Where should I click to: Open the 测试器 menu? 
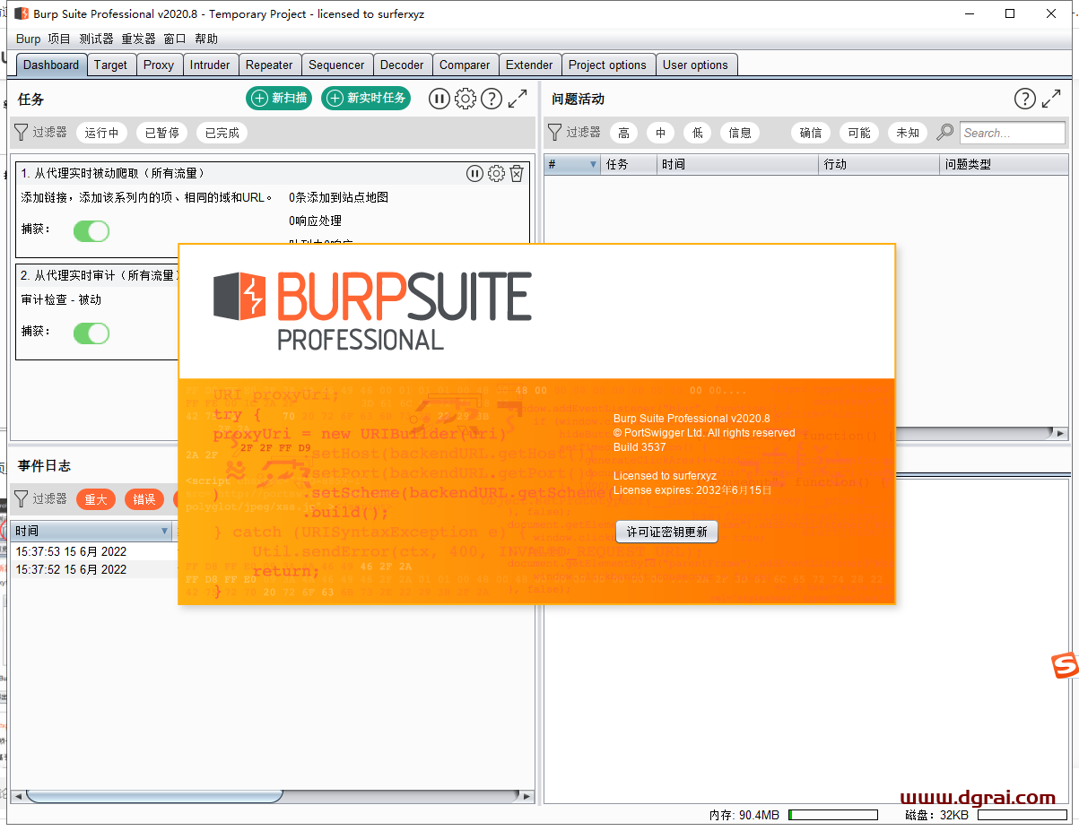tap(96, 39)
